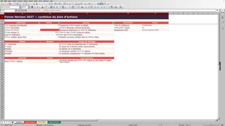Open the filter dropdown beside the first Valeur header

(x=59, y=23)
